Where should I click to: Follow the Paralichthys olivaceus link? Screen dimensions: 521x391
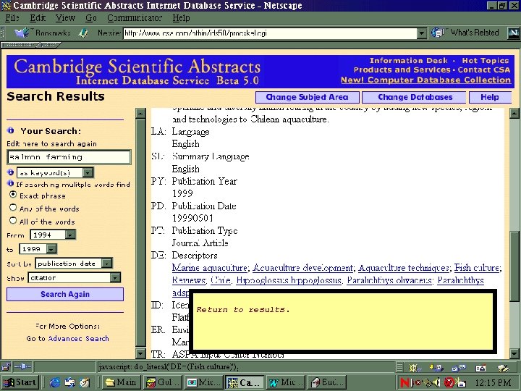[x=389, y=280]
